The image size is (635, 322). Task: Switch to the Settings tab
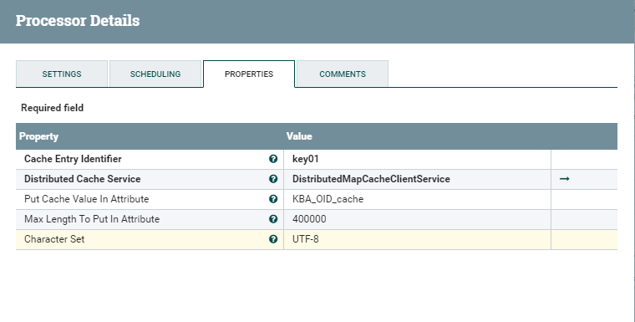(x=62, y=74)
